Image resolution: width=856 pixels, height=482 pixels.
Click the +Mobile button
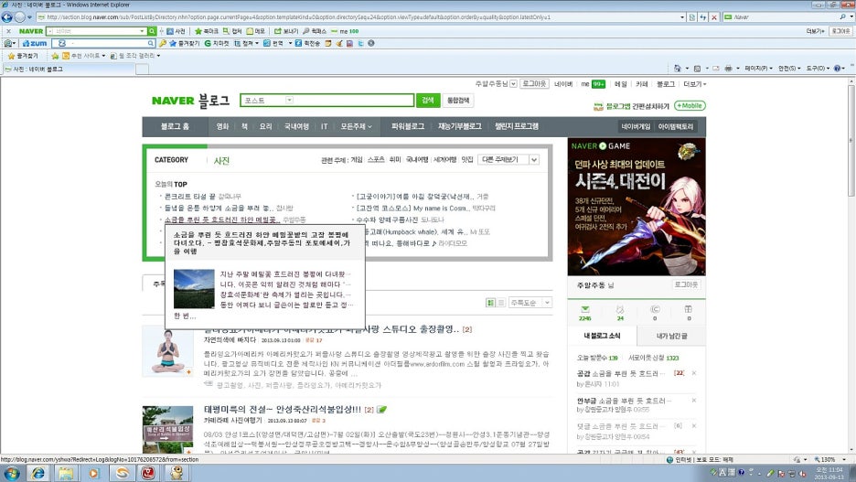click(x=690, y=106)
